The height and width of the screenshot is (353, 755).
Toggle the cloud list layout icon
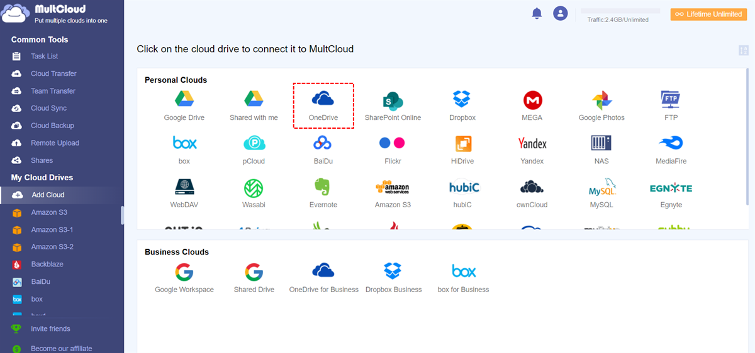(x=744, y=50)
